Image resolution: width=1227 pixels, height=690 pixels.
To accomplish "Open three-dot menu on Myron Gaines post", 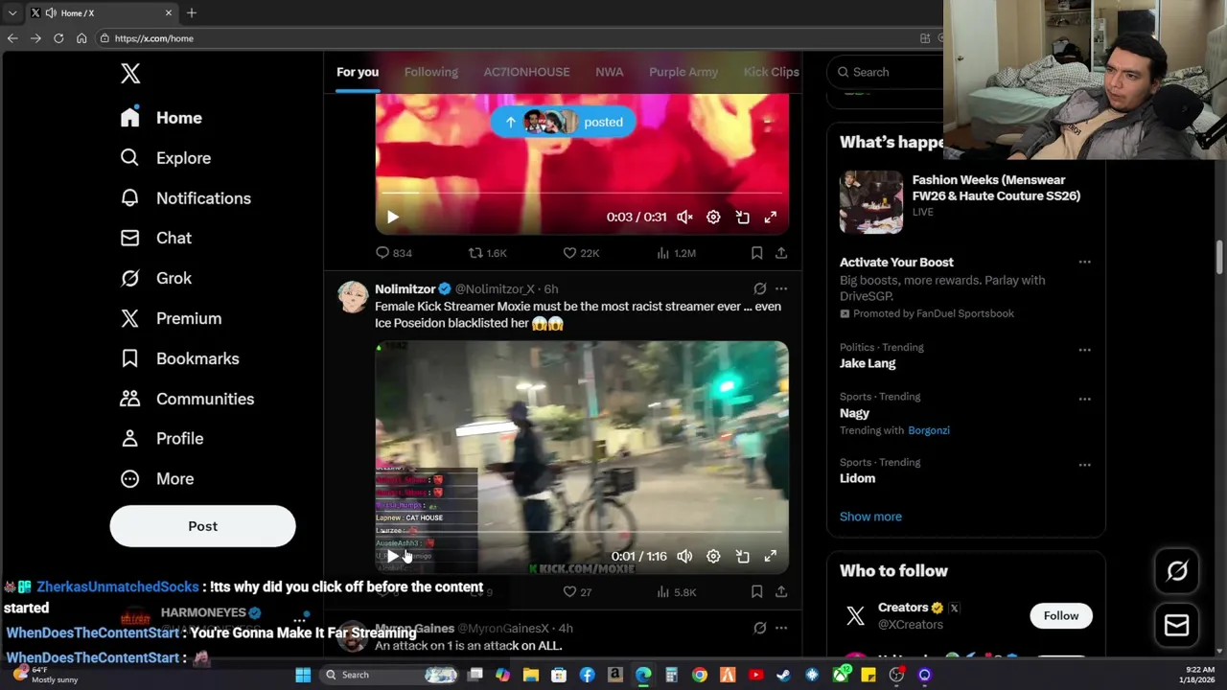I will [x=781, y=628].
